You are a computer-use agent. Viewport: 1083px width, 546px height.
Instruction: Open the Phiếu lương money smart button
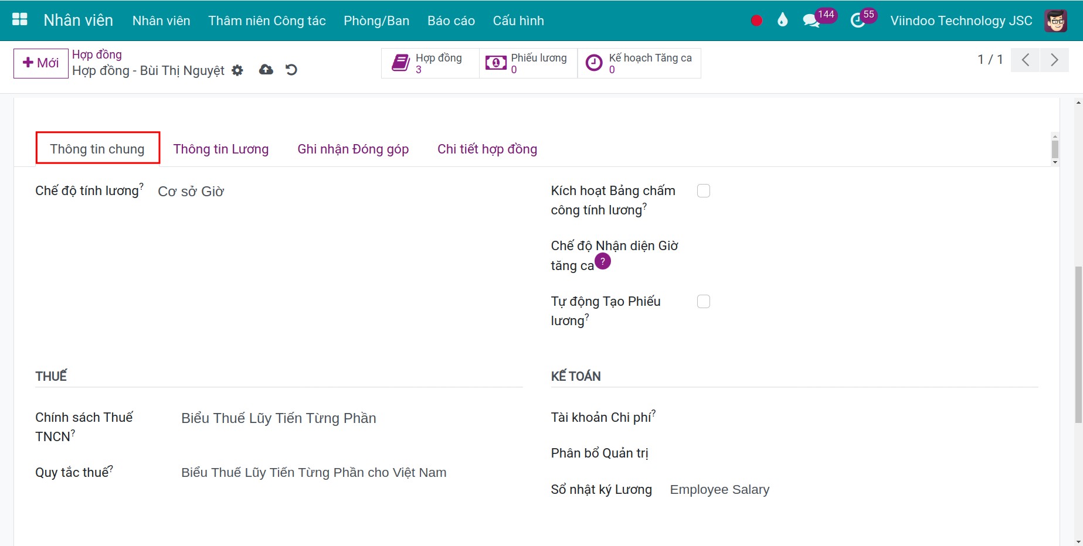528,63
